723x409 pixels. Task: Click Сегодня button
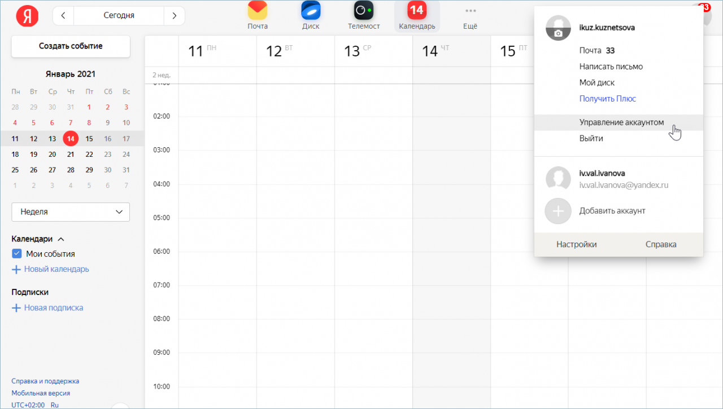pos(119,15)
